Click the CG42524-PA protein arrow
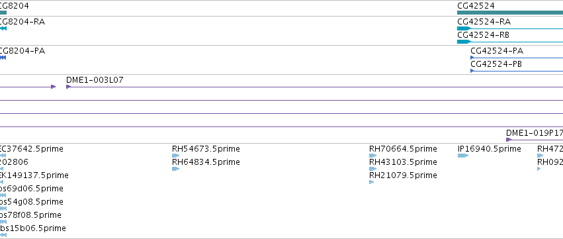The image size is (563, 239). pyautogui.click(x=517, y=58)
